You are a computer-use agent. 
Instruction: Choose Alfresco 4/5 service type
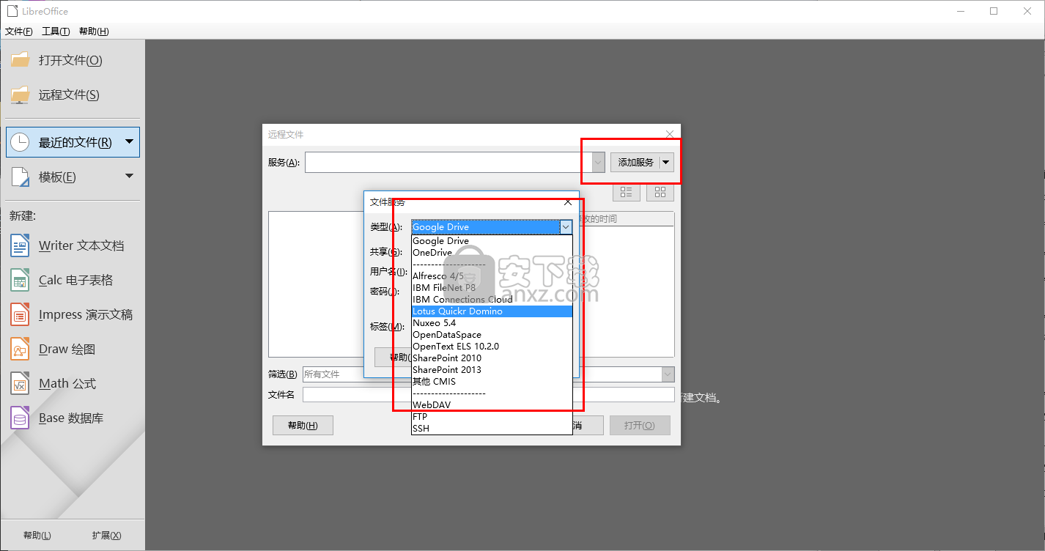pyautogui.click(x=492, y=276)
